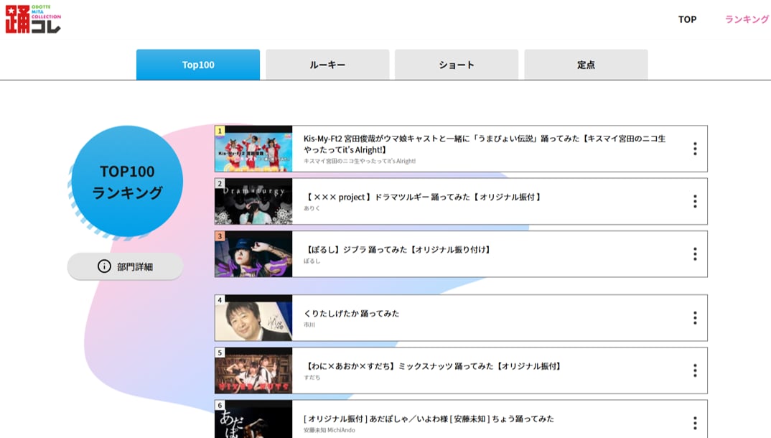This screenshot has height=438, width=771.
Task: Click the rank 5 ミックスナッツ thumbnail
Action: coord(253,371)
